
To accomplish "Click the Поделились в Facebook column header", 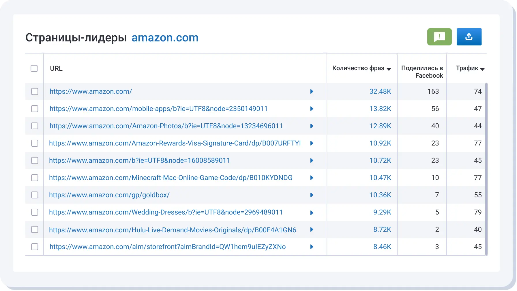I will click(422, 72).
